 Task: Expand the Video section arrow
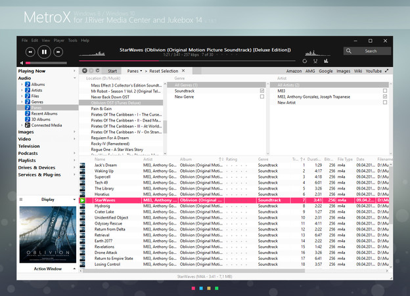[74, 138]
